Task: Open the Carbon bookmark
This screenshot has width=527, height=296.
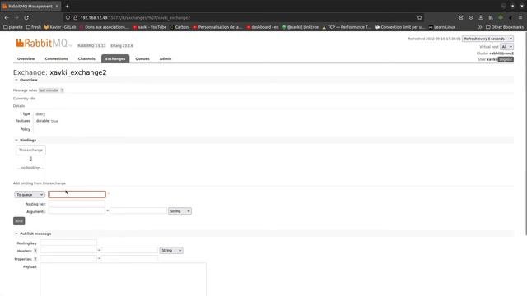Action: tap(180, 27)
